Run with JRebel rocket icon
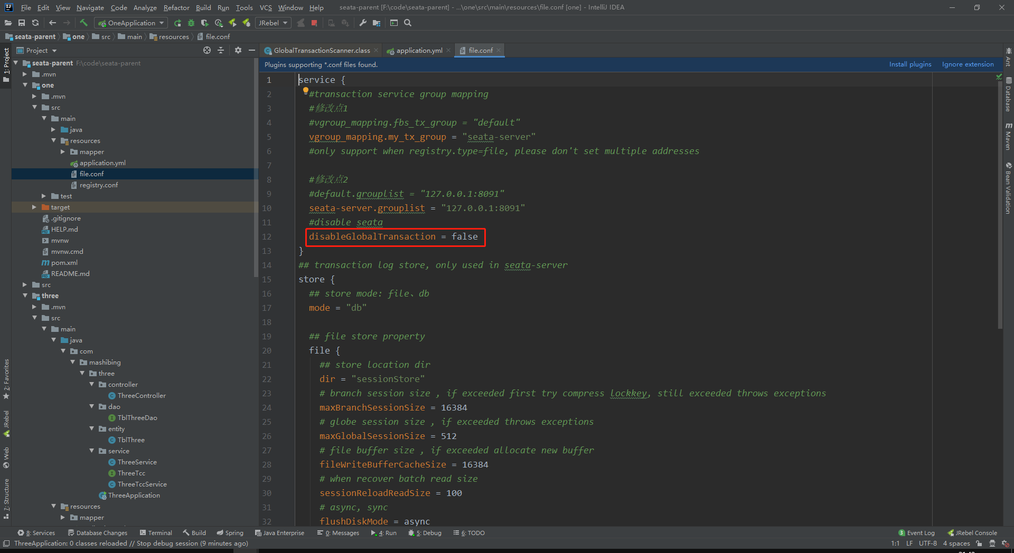The height and width of the screenshot is (553, 1014). pyautogui.click(x=232, y=23)
